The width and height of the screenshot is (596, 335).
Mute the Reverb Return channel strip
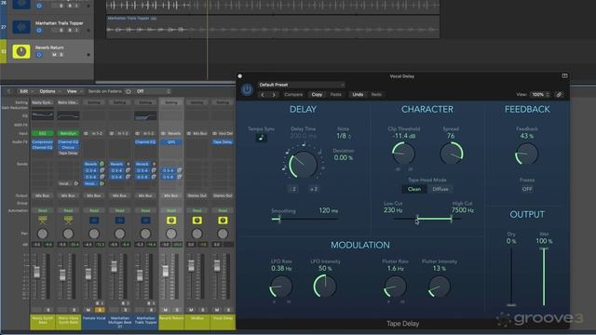tap(166, 310)
